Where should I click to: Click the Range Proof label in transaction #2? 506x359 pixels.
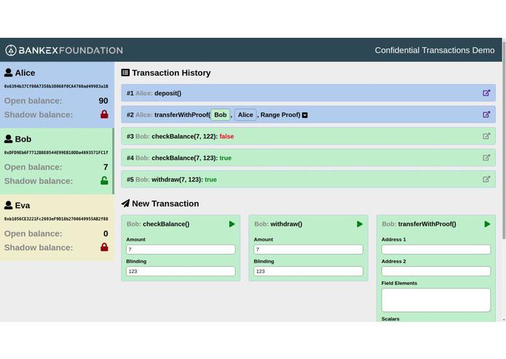coord(280,115)
